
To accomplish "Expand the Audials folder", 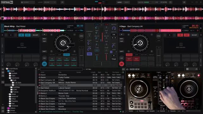I will (x=8, y=73).
